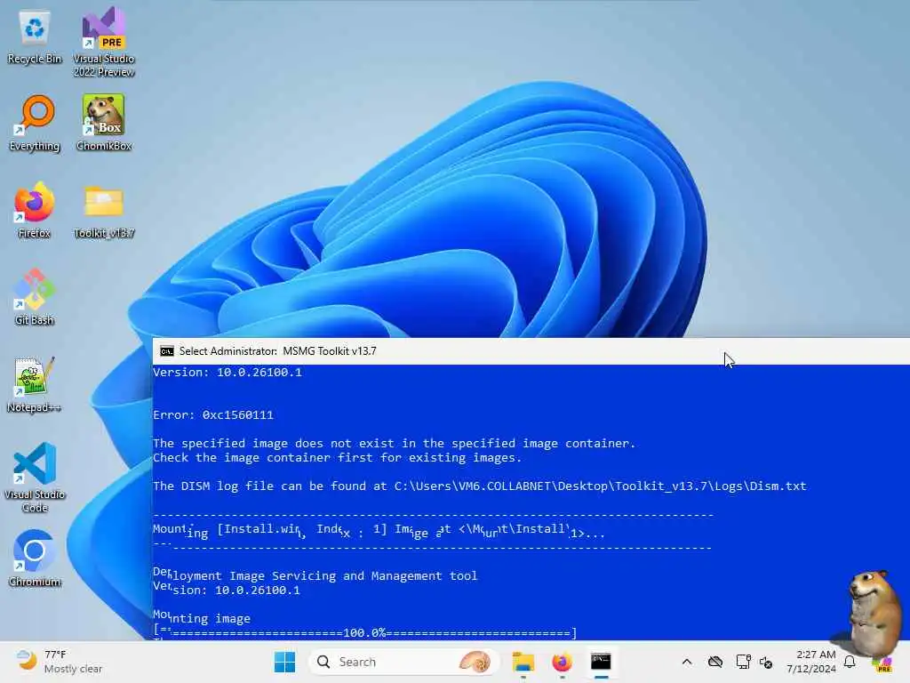This screenshot has width=910, height=683.
Task: Launch Visual Studio 2022 Preview shortcut
Action: click(x=104, y=42)
